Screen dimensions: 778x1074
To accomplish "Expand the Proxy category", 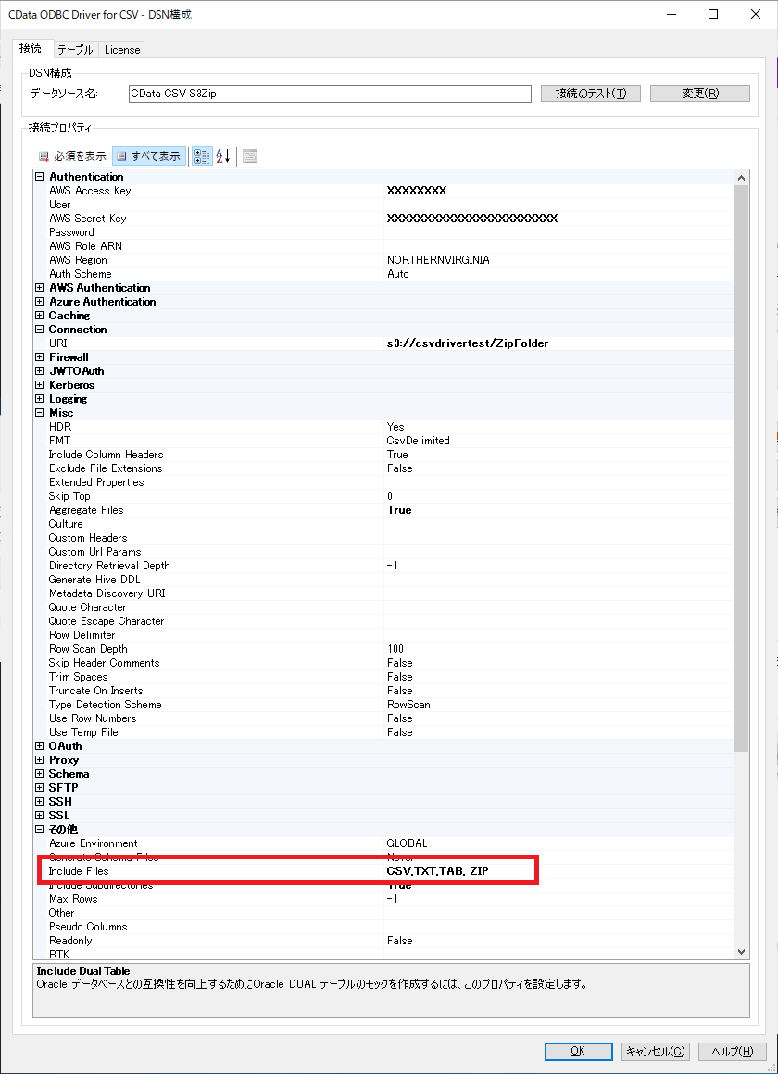I will [x=40, y=760].
